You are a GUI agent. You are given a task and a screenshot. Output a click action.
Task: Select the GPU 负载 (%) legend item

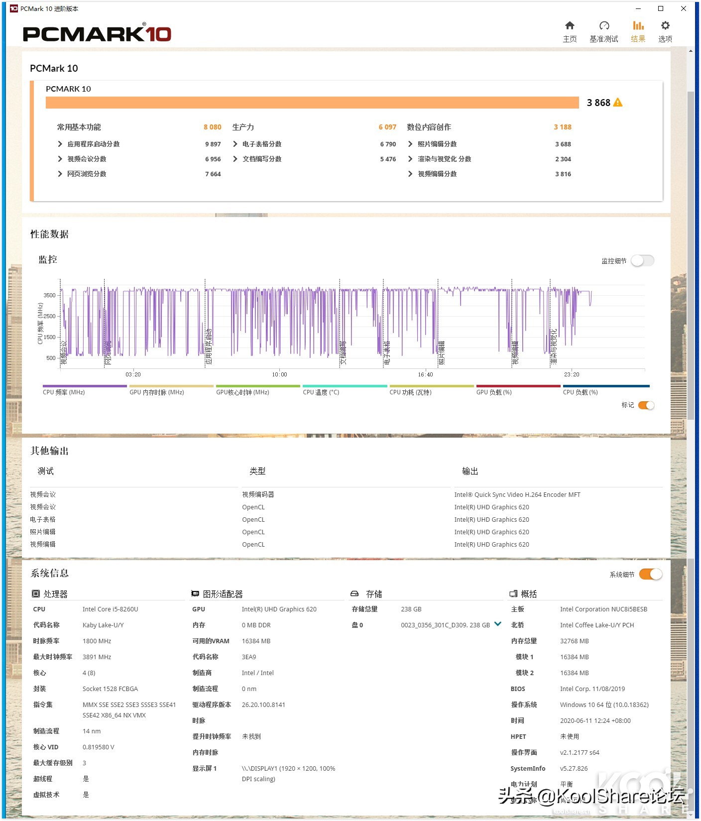tap(494, 392)
